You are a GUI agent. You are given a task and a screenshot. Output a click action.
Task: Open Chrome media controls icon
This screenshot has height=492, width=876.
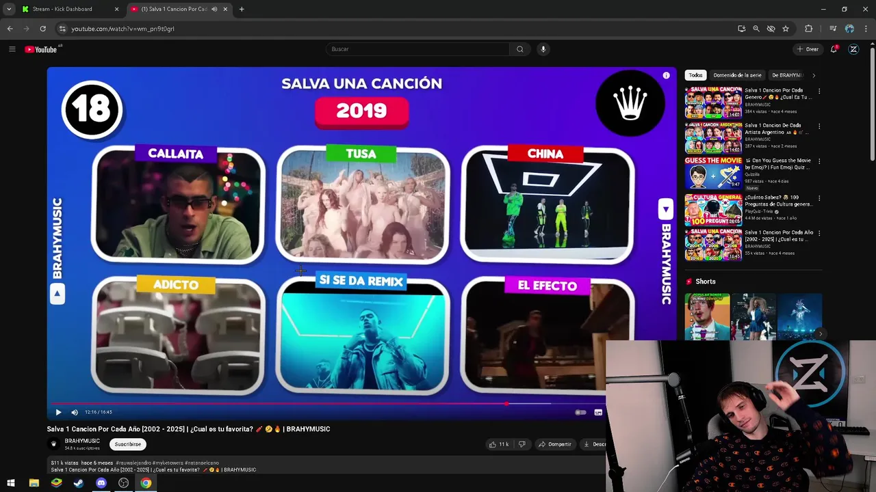point(833,29)
